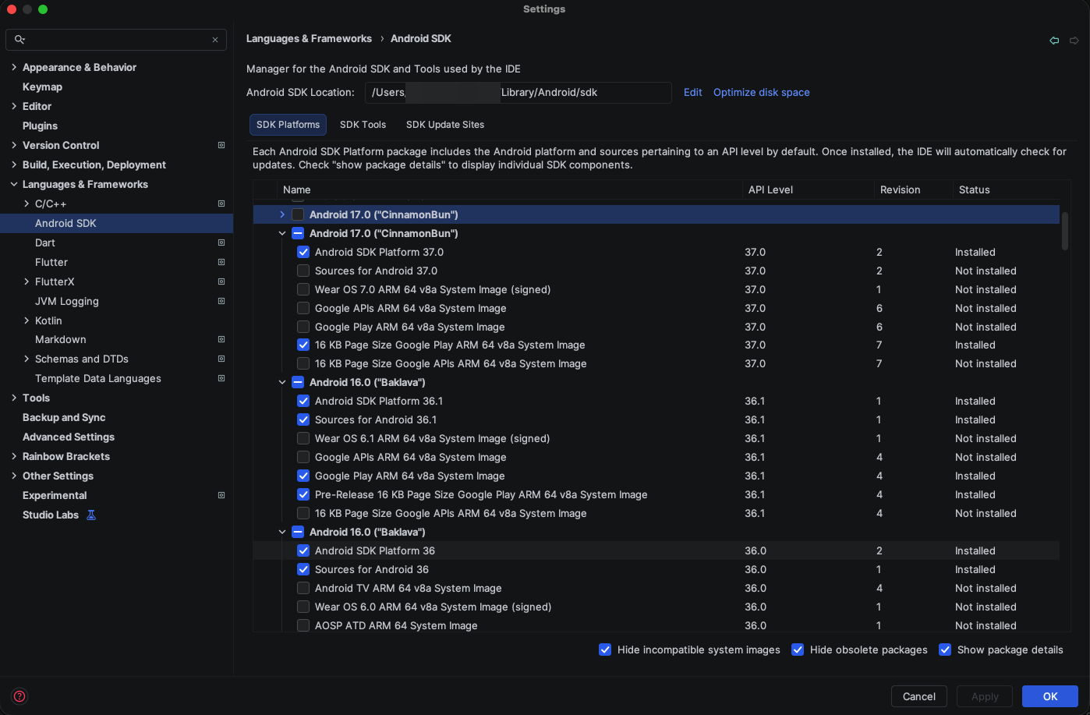1090x715 pixels.
Task: Click the Apply button
Action: (985, 696)
